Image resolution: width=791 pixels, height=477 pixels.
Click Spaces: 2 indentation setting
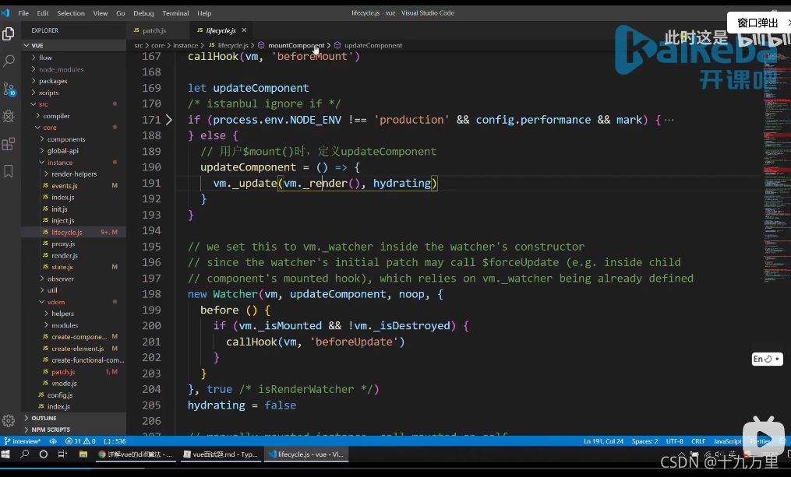point(644,441)
